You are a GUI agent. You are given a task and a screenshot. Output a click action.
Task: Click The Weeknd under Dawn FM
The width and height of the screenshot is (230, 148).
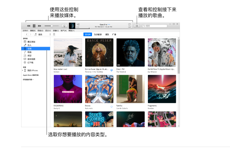coord(121,72)
